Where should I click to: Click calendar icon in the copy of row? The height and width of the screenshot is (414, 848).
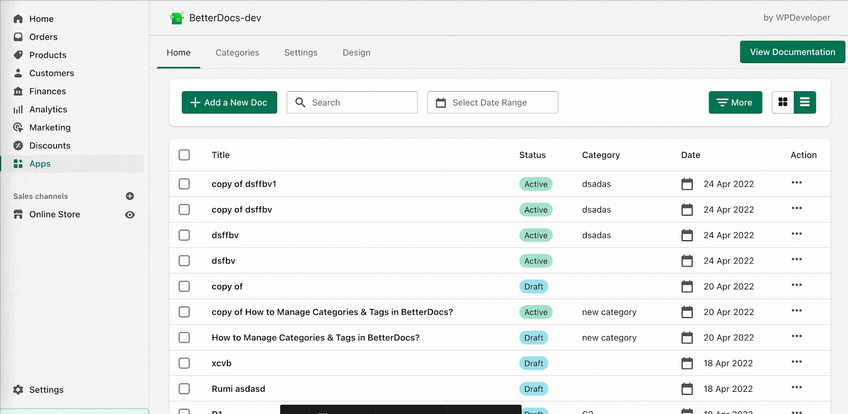pyautogui.click(x=687, y=286)
